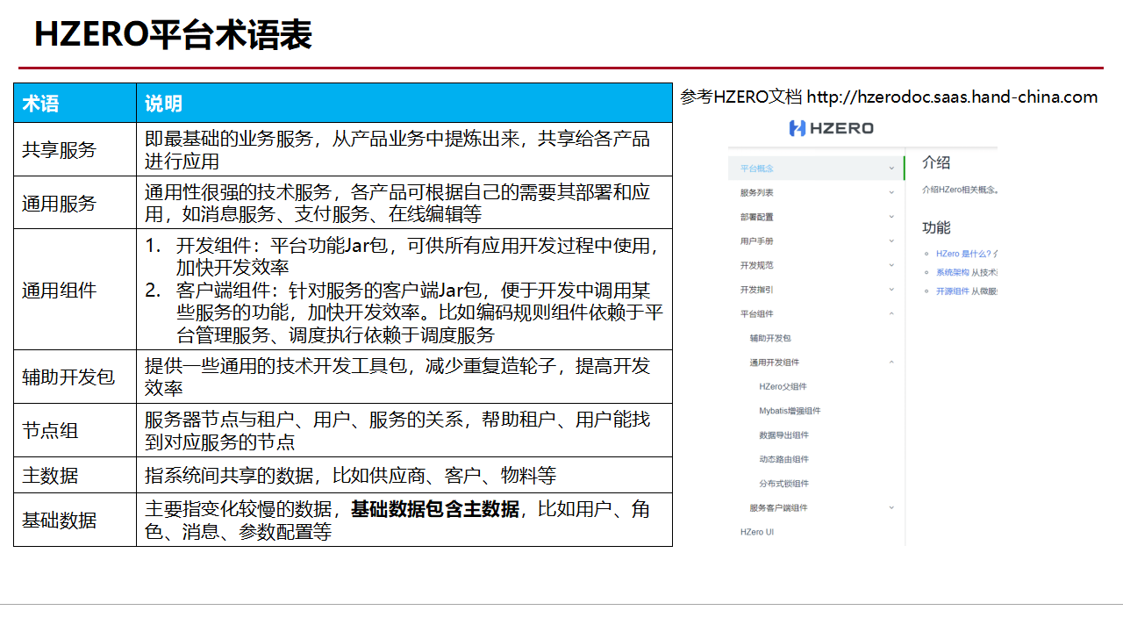The image size is (1123, 632).
Task: Select 服务客户端组件 sidebar entry
Action: [x=778, y=507]
